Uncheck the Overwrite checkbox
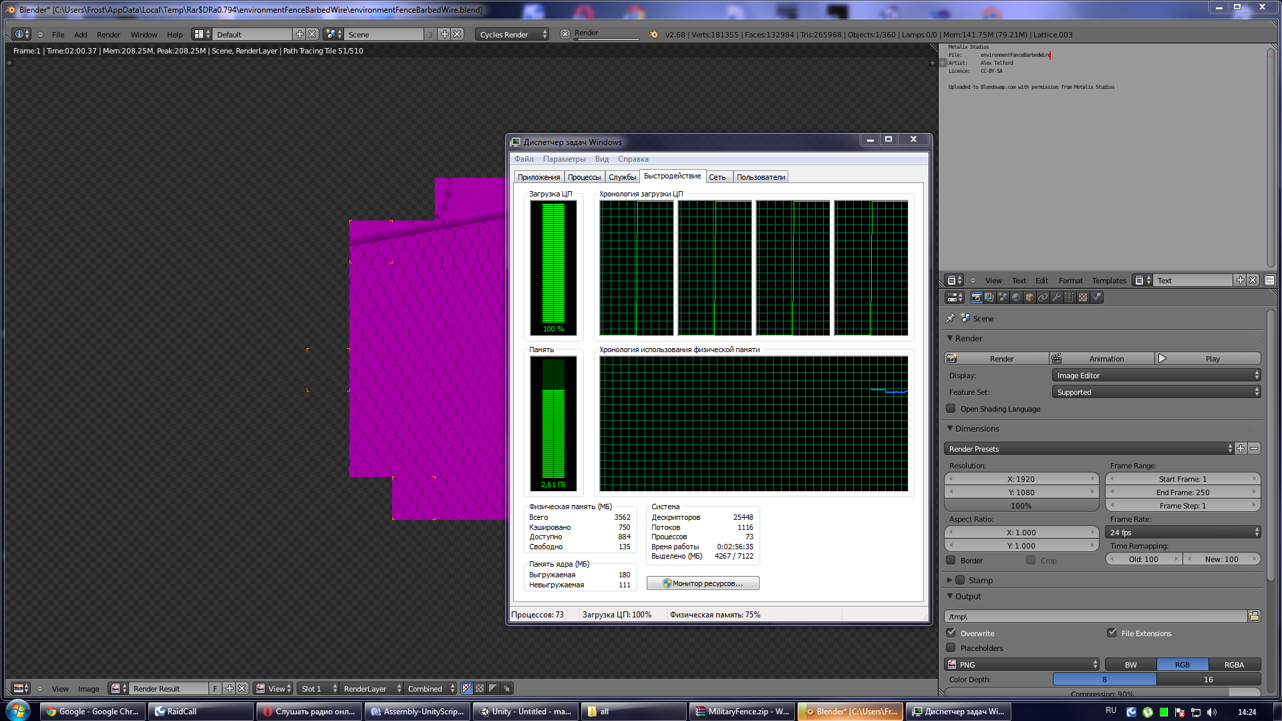The width and height of the screenshot is (1282, 721). click(951, 633)
